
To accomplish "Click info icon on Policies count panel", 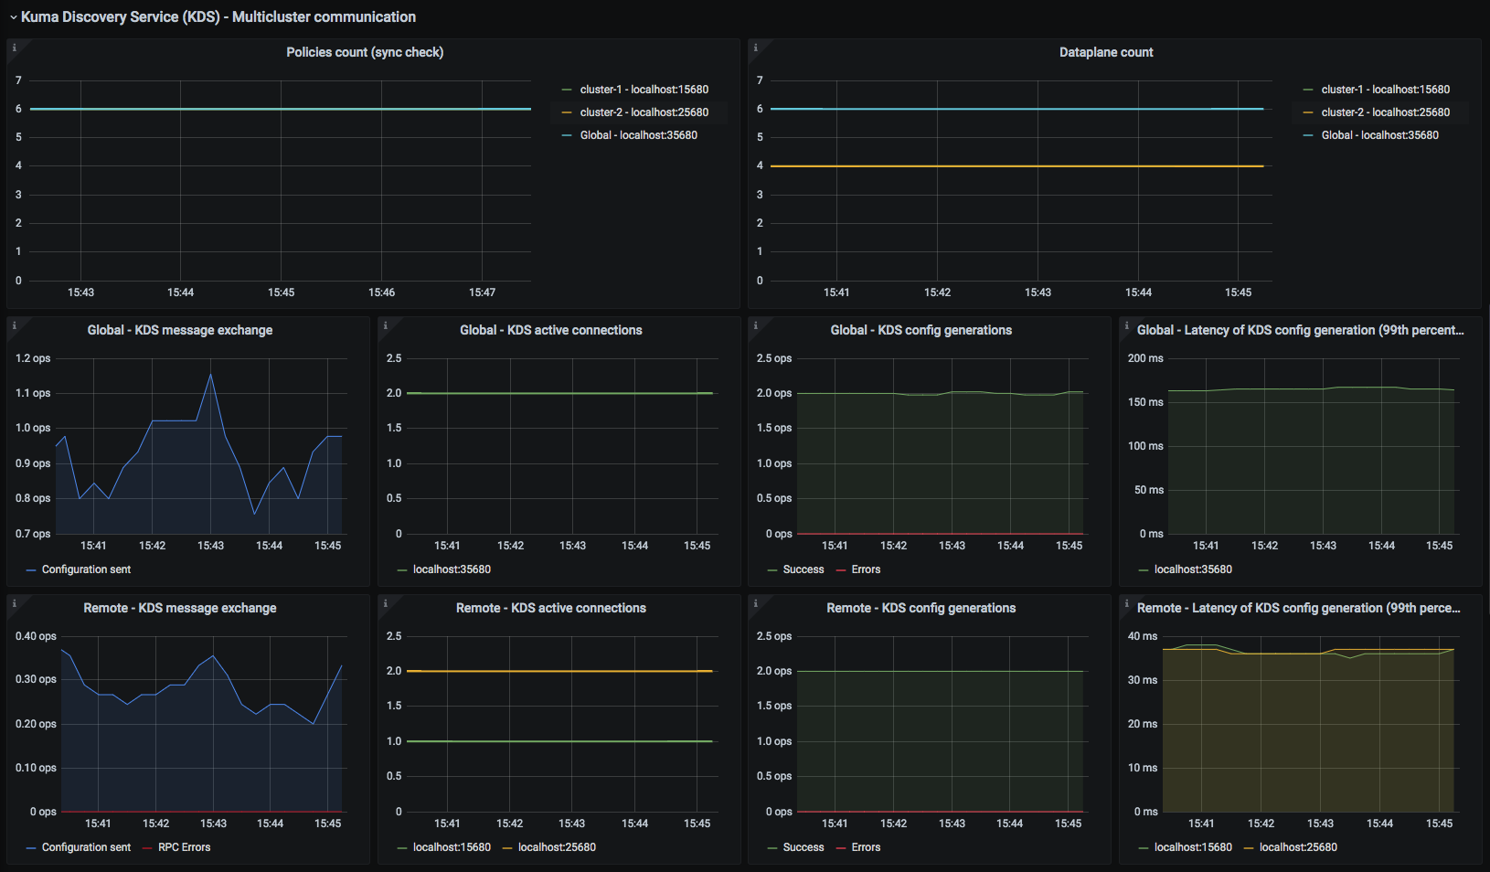I will (14, 48).
